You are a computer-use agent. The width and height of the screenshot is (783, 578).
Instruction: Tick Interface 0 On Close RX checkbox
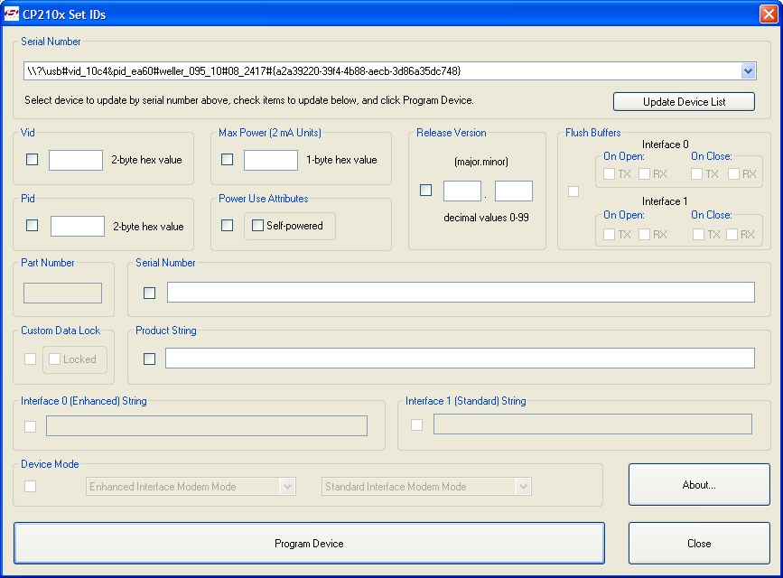coord(733,173)
